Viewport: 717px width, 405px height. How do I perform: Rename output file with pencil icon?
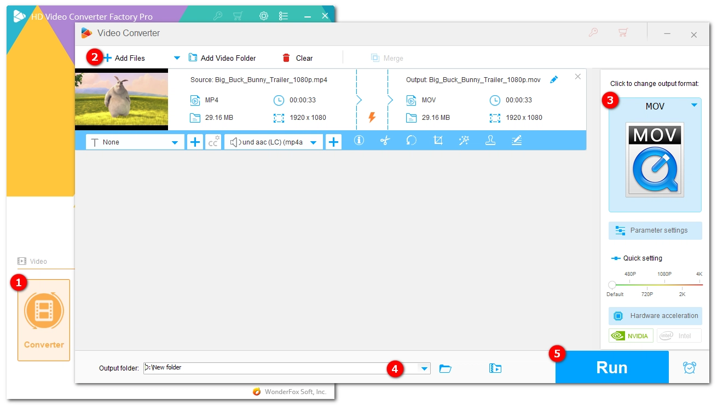tap(554, 80)
